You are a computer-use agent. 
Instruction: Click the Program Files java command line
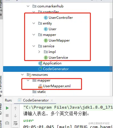point(68,107)
